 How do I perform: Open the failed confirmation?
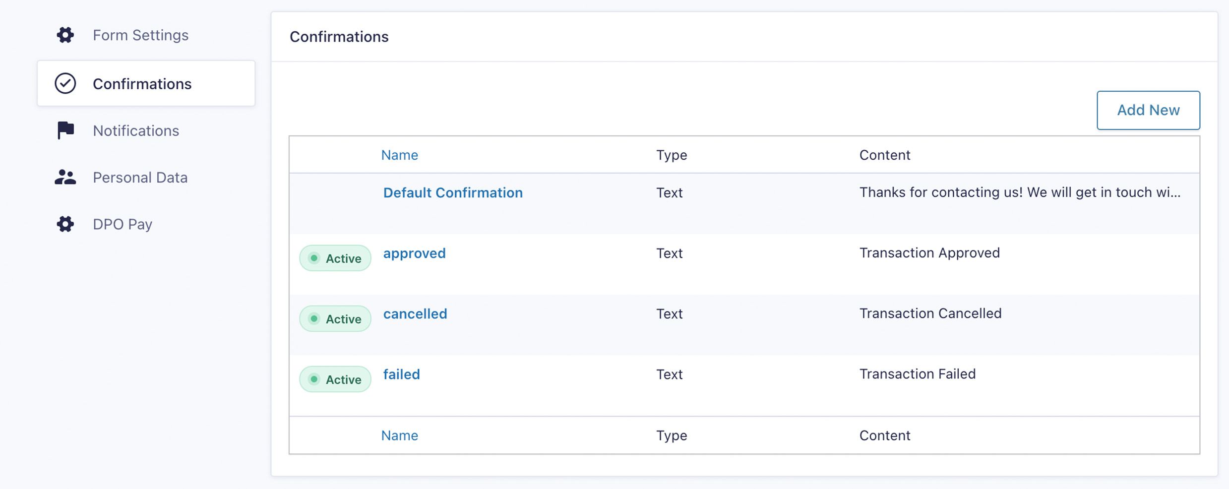point(402,374)
